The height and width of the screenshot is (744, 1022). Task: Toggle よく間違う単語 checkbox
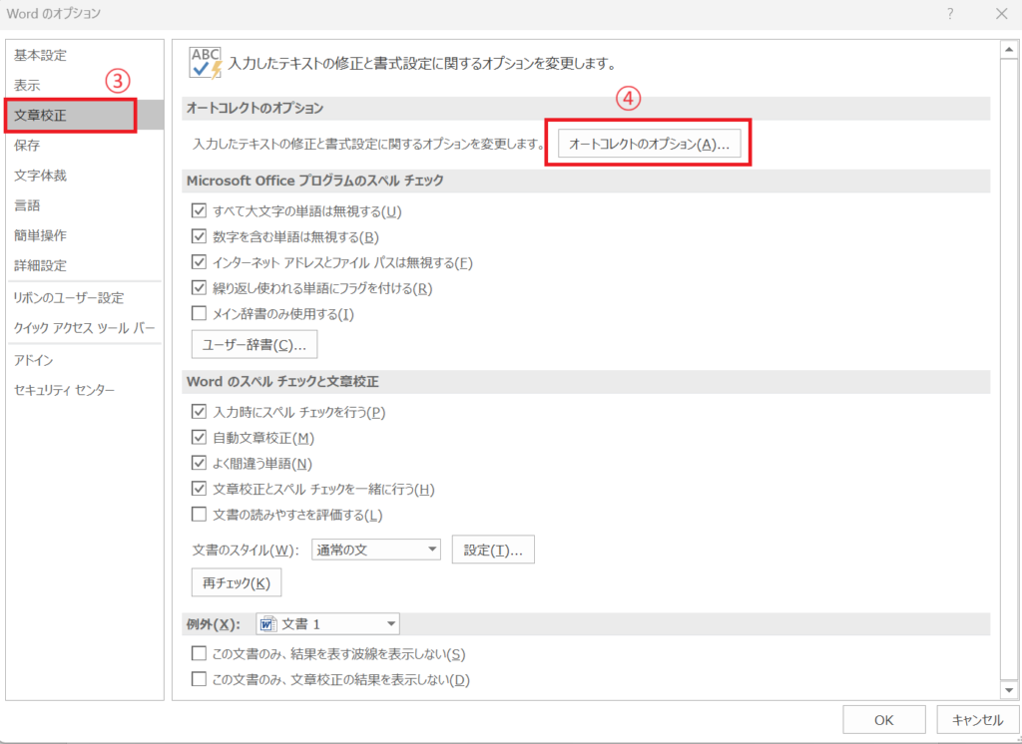(x=199, y=464)
